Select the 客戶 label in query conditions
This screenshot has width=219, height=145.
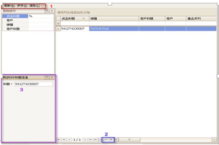[x=10, y=20]
